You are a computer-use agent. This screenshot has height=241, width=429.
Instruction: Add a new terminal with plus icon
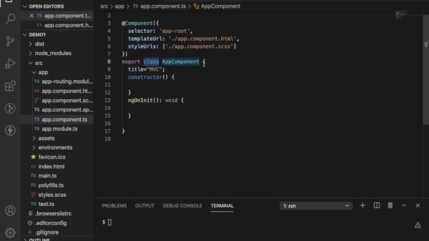[363, 206]
